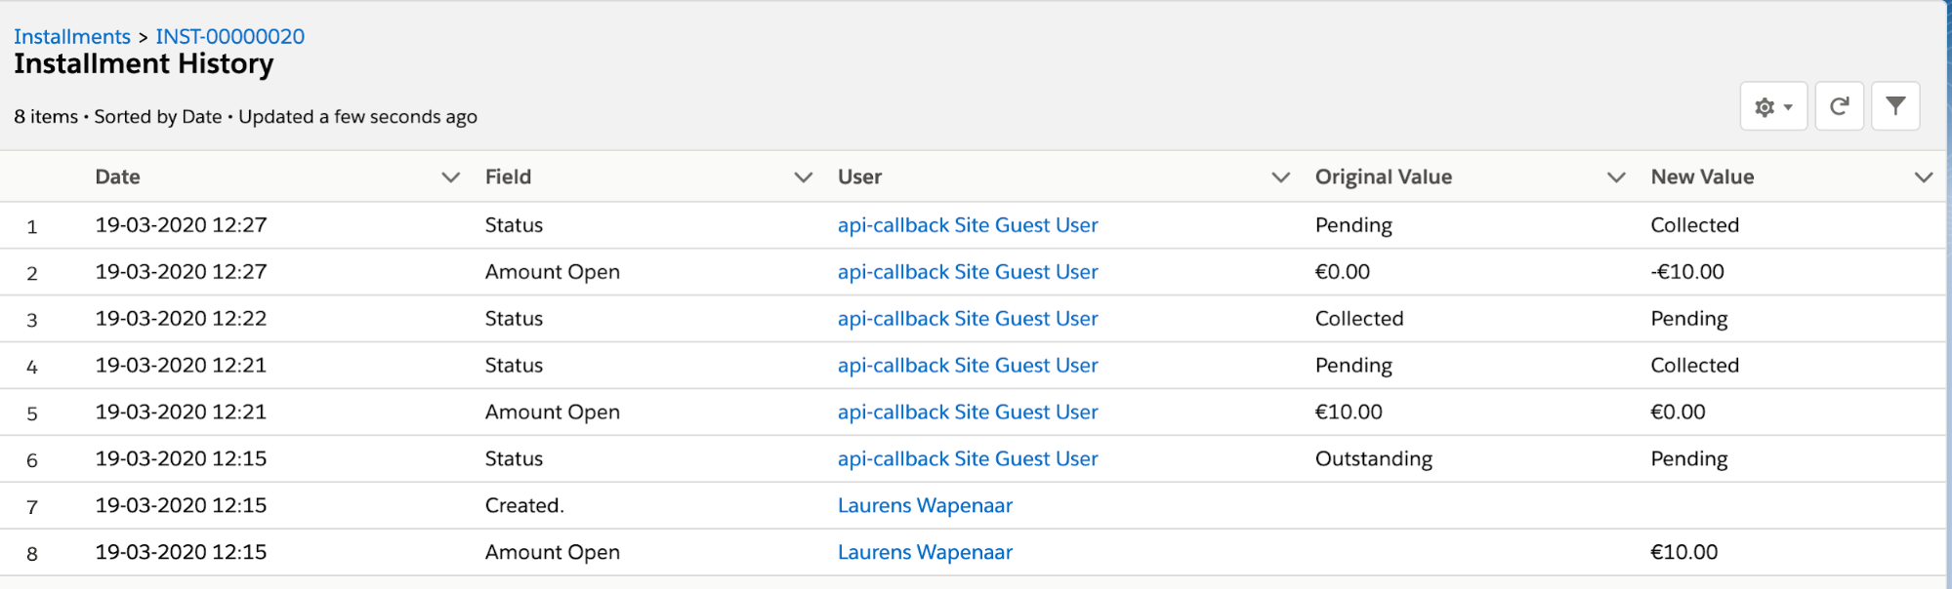Viewport: 1952px width, 589px height.
Task: Sort by clicking the Date column header
Action: (118, 177)
